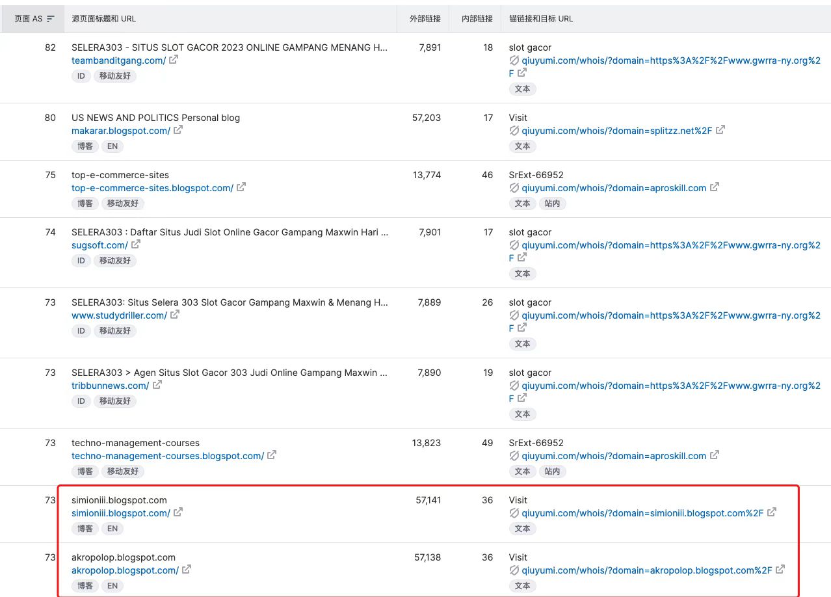Image resolution: width=831 pixels, height=597 pixels.
Task: Open external icon after first aproskill.com target URL
Action: [715, 187]
